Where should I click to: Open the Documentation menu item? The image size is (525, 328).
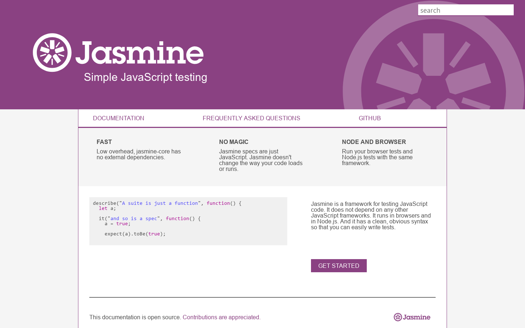(118, 118)
